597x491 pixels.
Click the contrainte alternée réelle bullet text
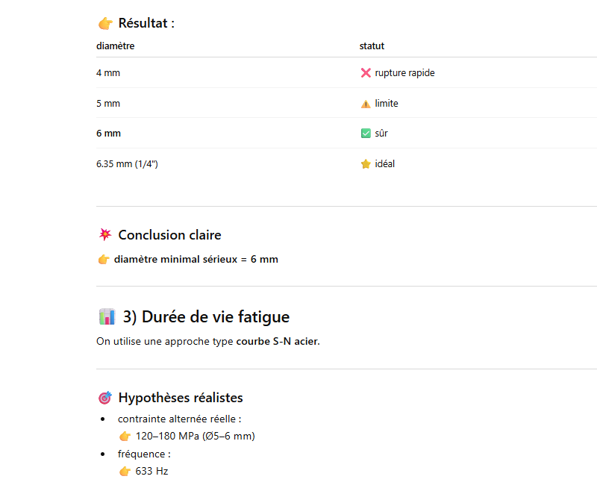pos(179,419)
